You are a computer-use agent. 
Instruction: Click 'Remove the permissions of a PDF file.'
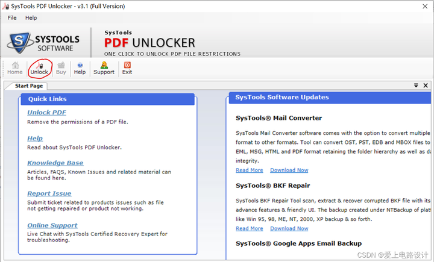point(78,122)
